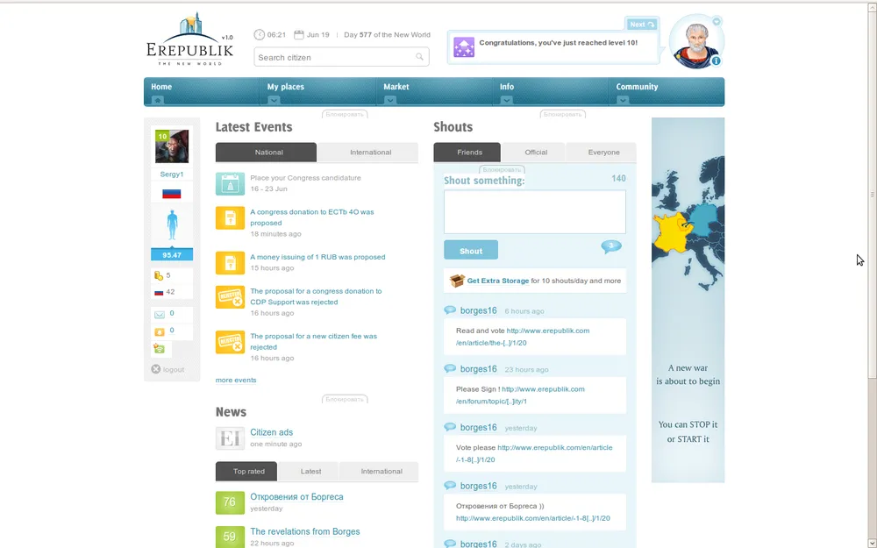
Task: Open the mail messages envelope icon
Action: click(160, 314)
